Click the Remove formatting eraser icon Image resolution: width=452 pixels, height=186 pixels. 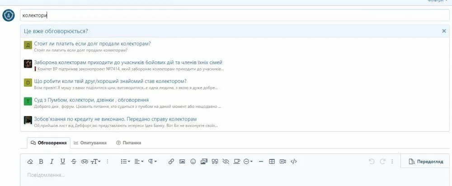(x=30, y=162)
